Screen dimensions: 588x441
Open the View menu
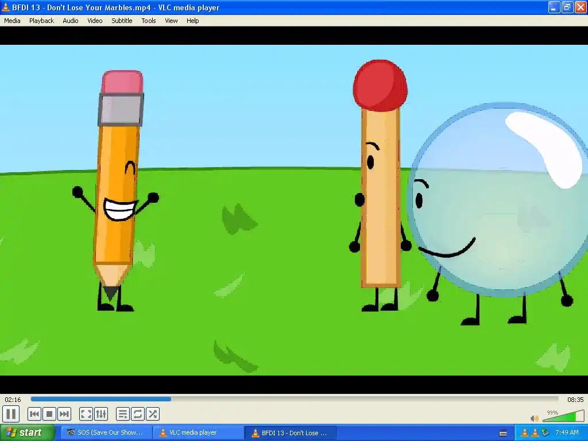tap(171, 21)
